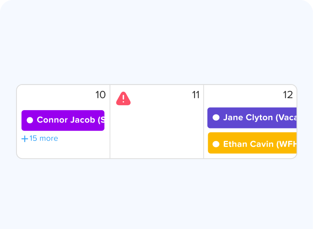Click the 'Connor Jacob' name text
Viewport: 313px width, 229px height.
coord(66,120)
